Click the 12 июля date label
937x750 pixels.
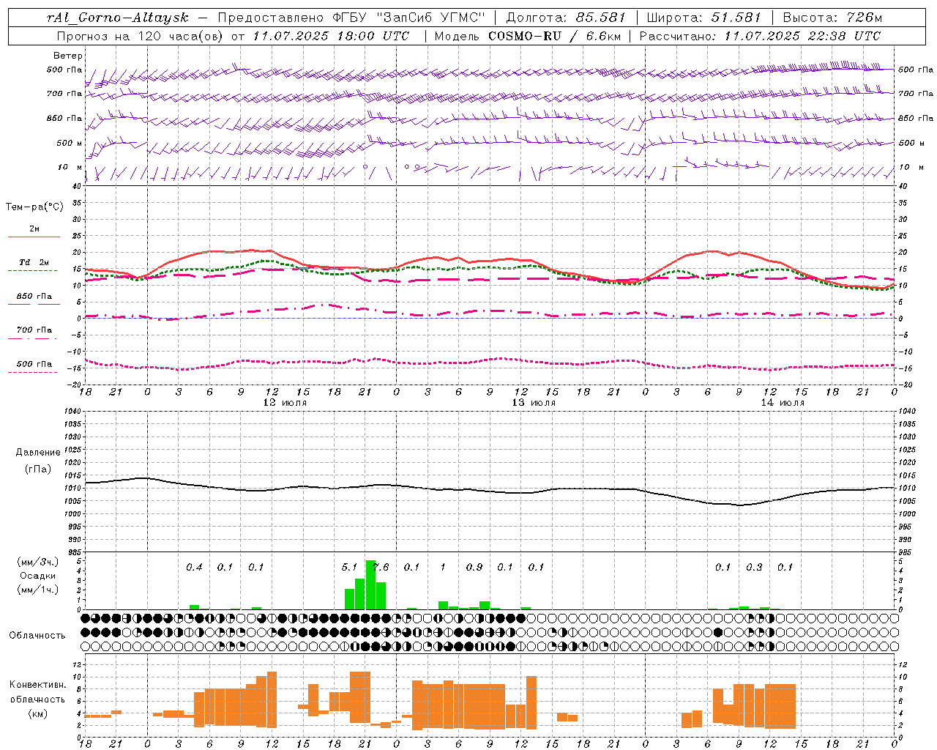point(285,403)
